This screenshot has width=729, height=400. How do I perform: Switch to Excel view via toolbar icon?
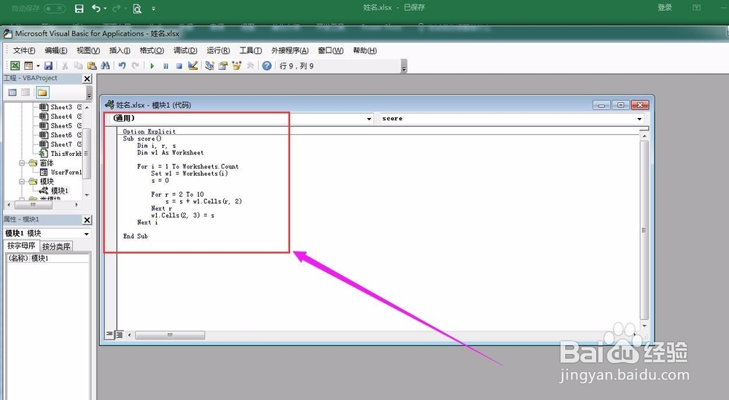click(15, 66)
